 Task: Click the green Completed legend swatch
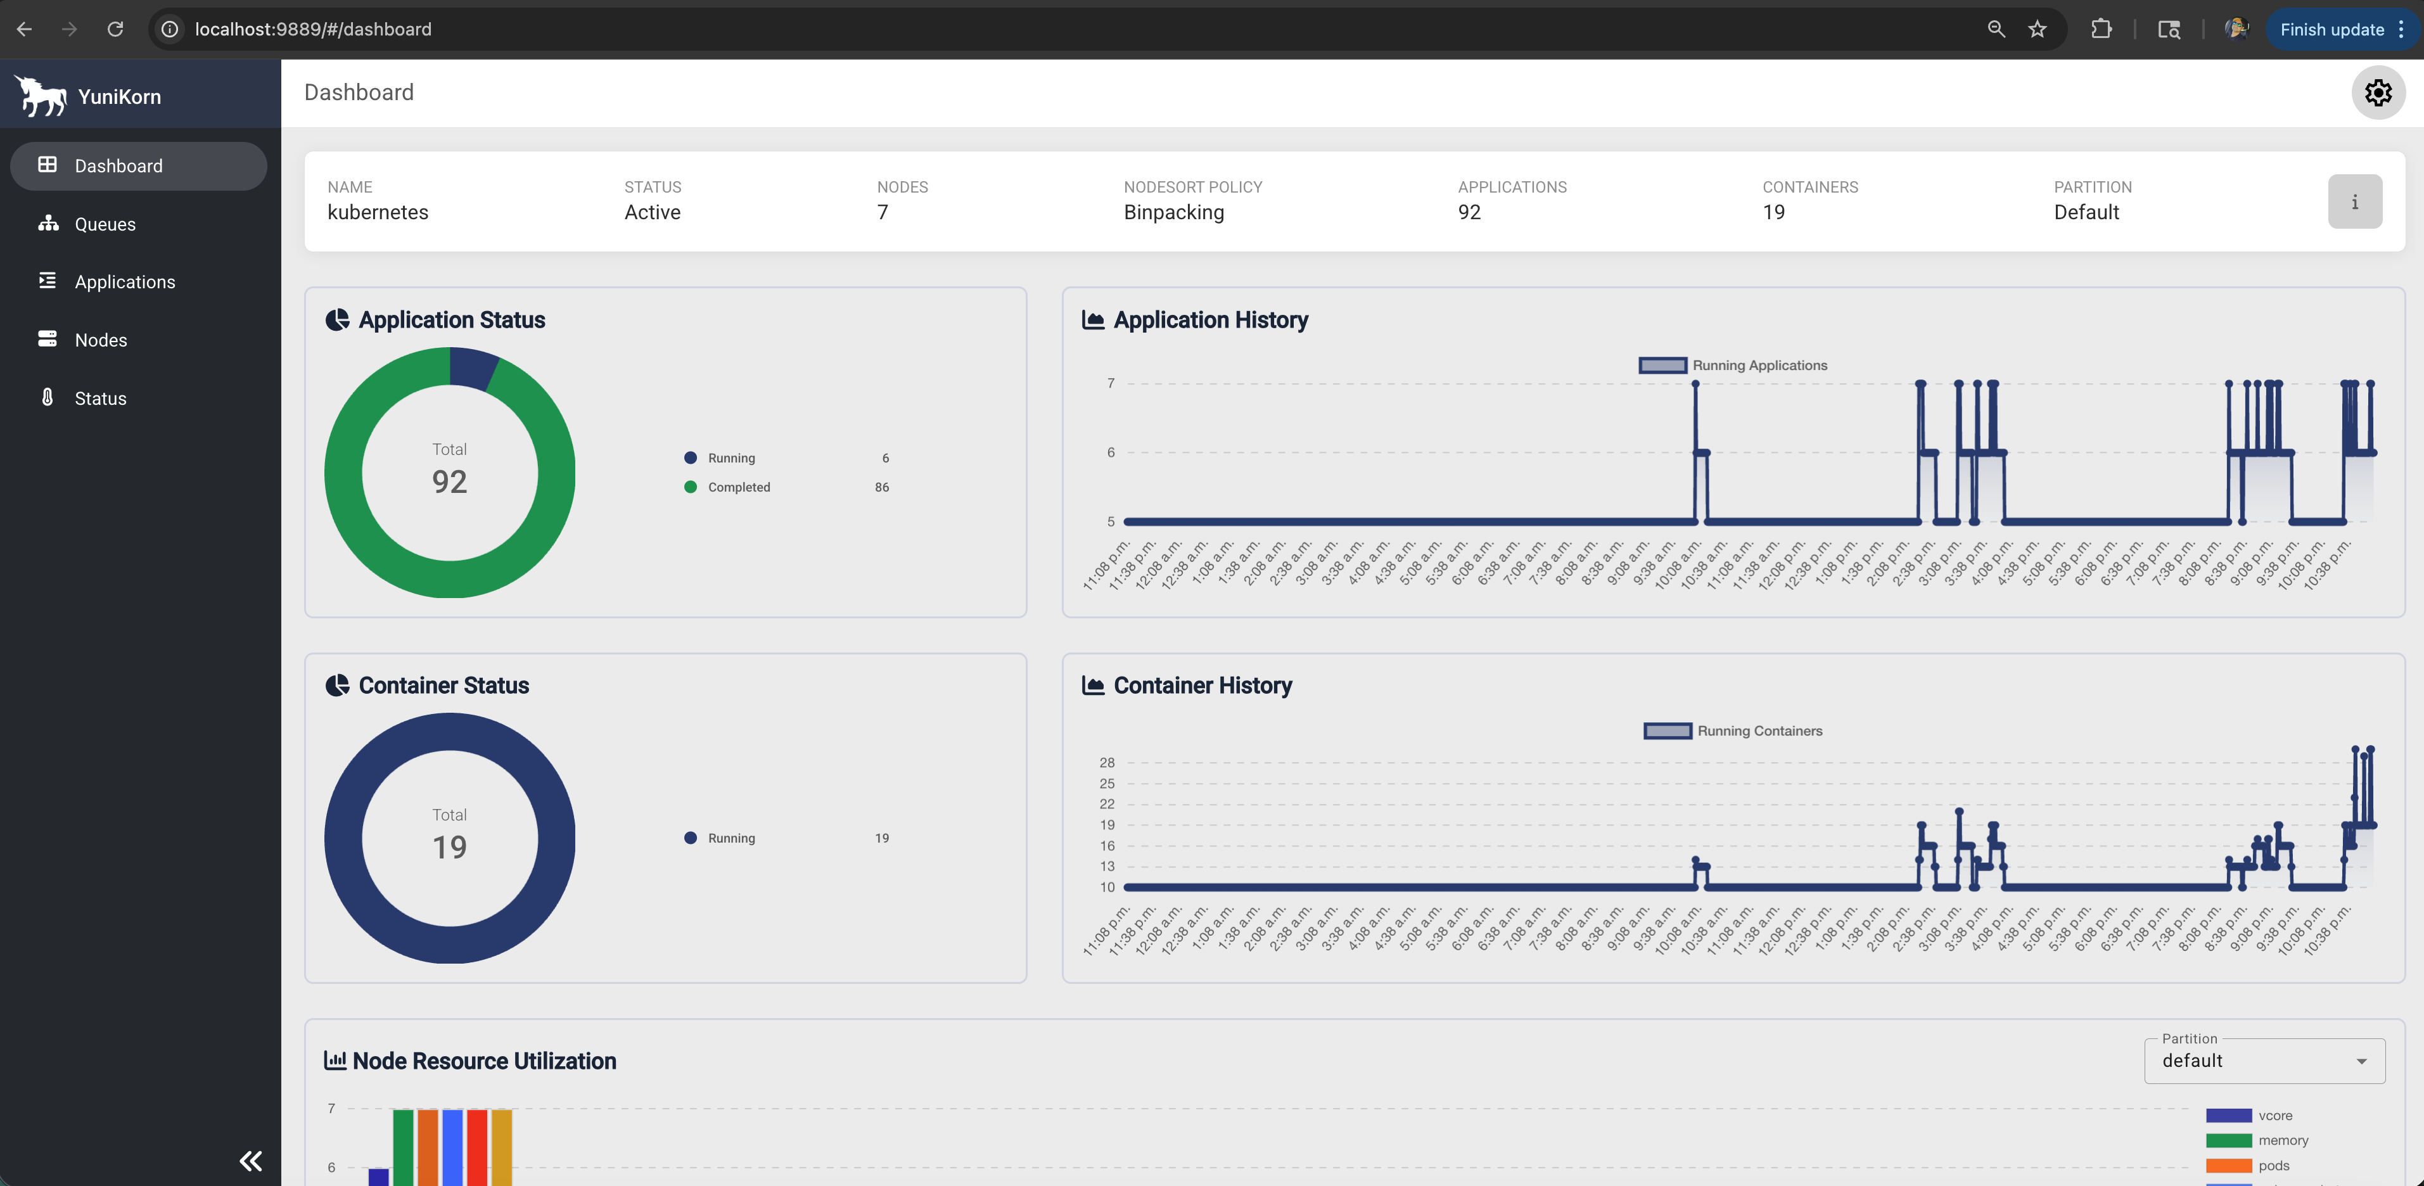coord(692,487)
